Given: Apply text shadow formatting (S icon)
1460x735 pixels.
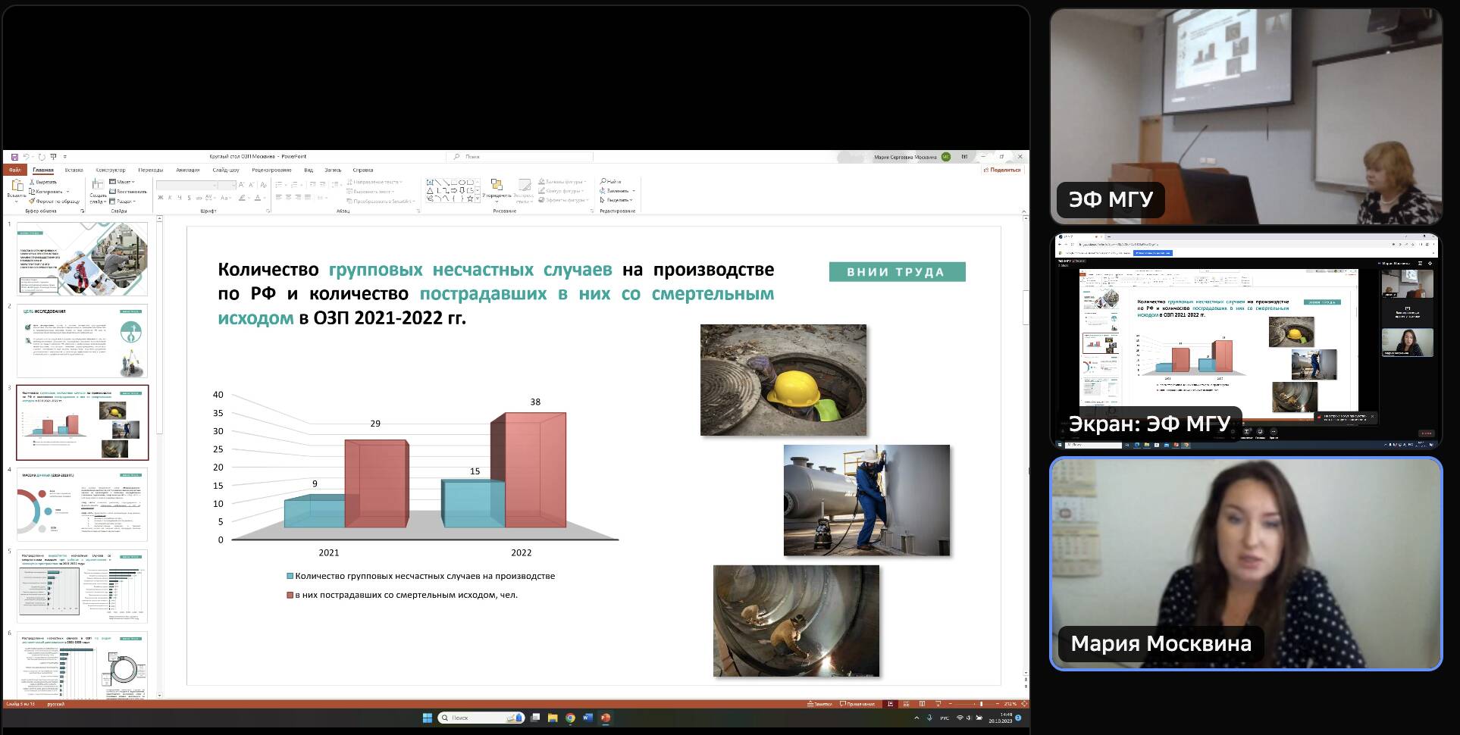Looking at the screenshot, I should coord(189,198).
